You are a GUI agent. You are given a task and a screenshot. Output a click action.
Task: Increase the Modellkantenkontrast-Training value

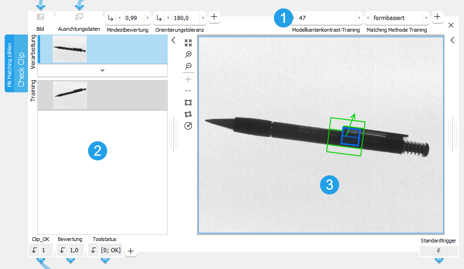coord(359,18)
